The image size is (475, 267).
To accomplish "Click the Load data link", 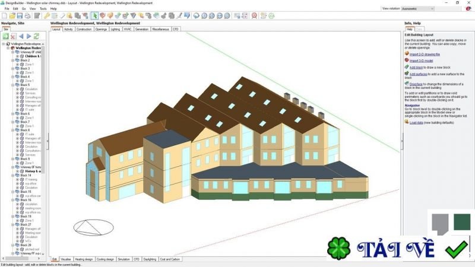I will coord(416,123).
